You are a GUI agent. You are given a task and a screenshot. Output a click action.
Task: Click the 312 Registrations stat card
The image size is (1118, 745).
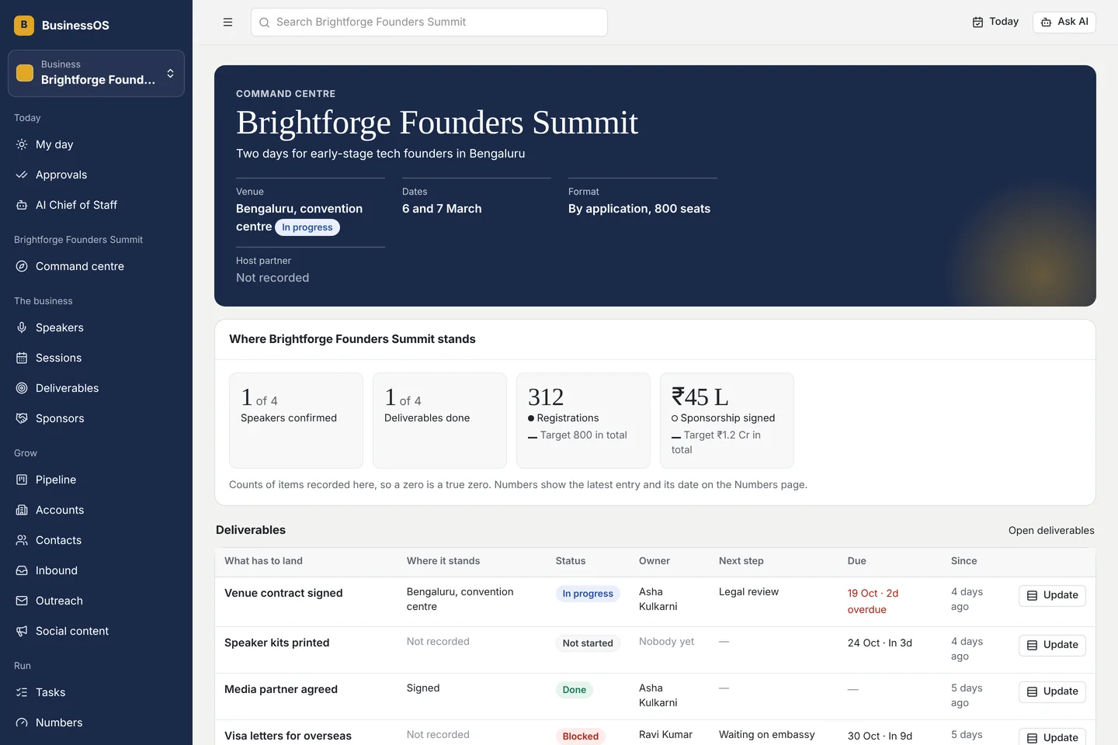(x=583, y=421)
